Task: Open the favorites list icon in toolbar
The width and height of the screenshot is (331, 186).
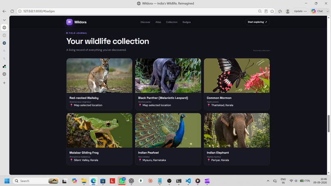Action: [280, 11]
